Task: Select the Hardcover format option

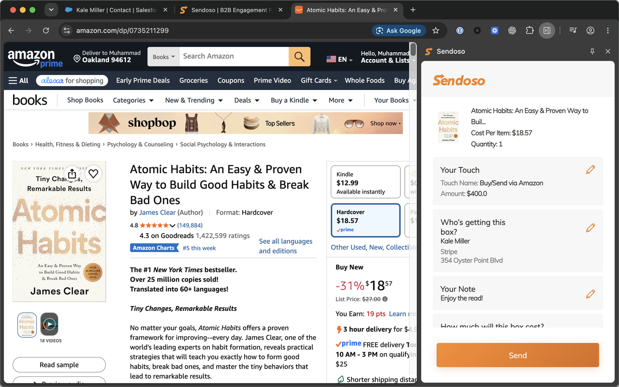Action: (366, 221)
